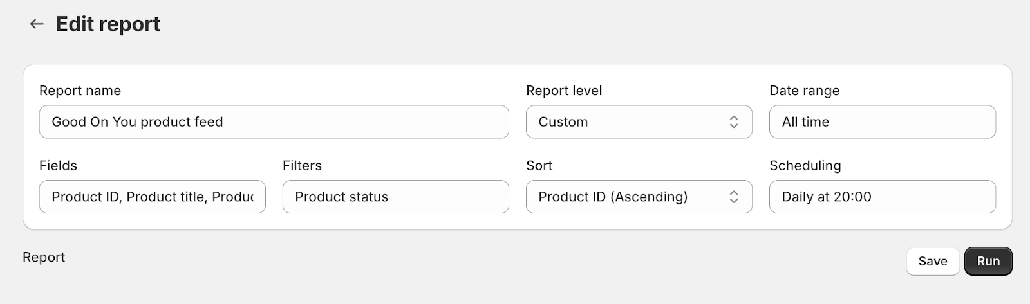Click the Report text below the card
1030x304 pixels.
[44, 257]
